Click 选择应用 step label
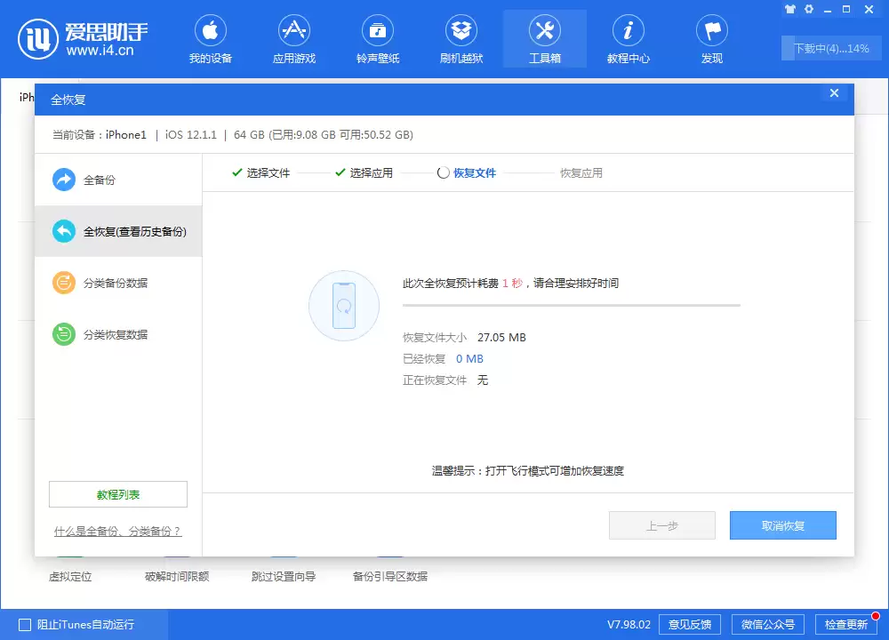889x640 pixels. (372, 173)
